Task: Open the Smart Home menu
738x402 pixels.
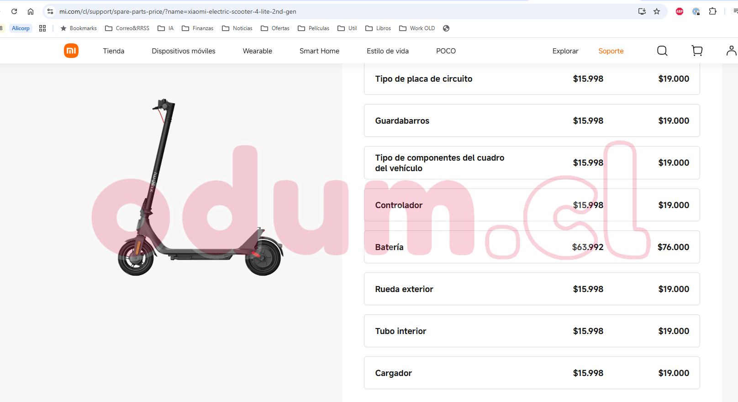Action: tap(319, 51)
